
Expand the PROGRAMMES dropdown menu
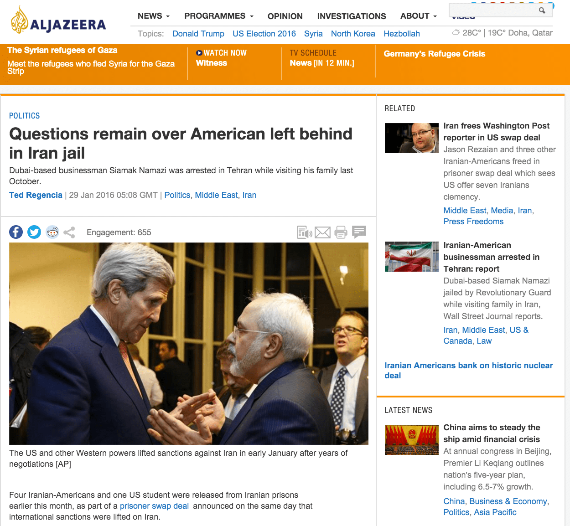point(219,16)
